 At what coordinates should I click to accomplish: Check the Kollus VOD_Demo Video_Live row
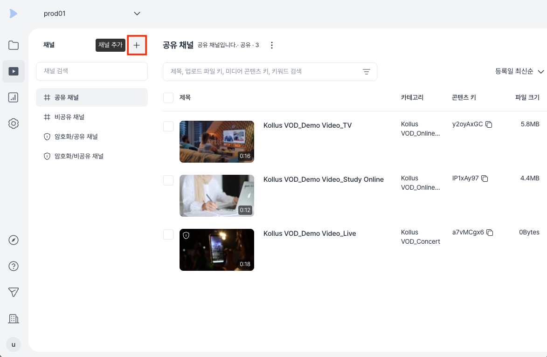(x=168, y=234)
